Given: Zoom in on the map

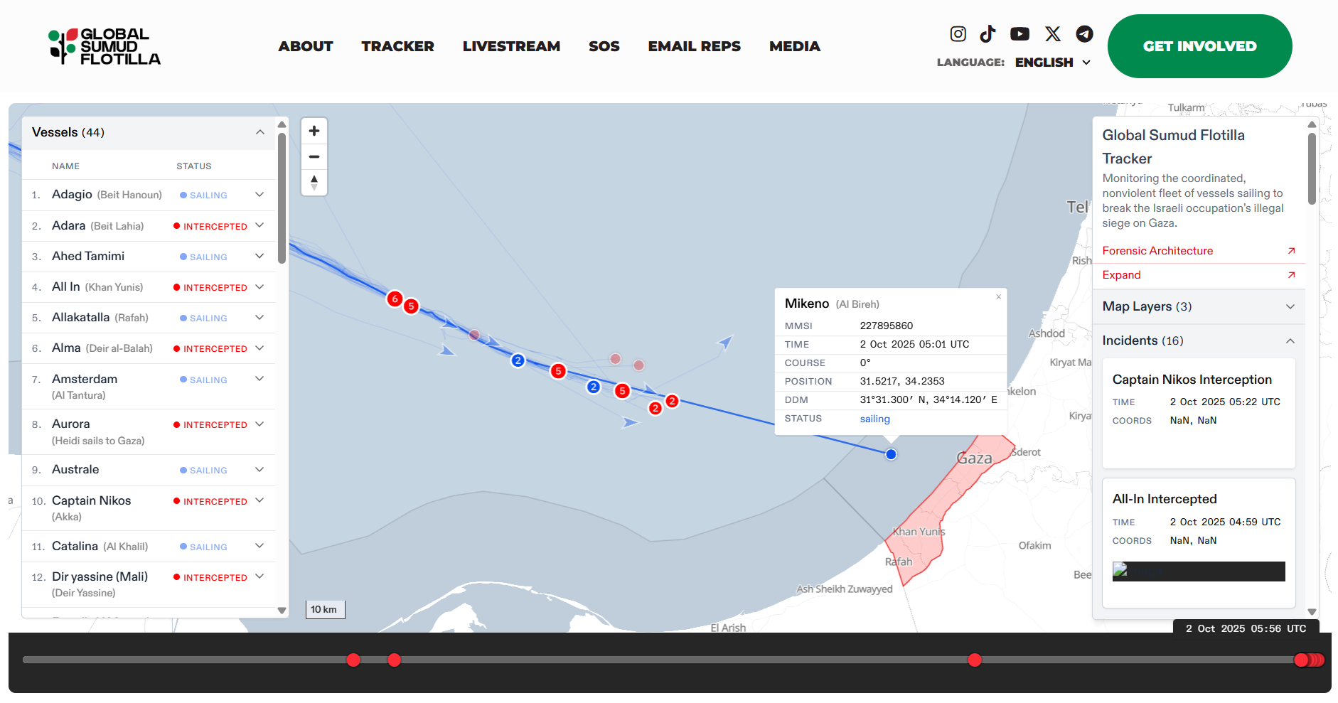Looking at the screenshot, I should coord(314,131).
